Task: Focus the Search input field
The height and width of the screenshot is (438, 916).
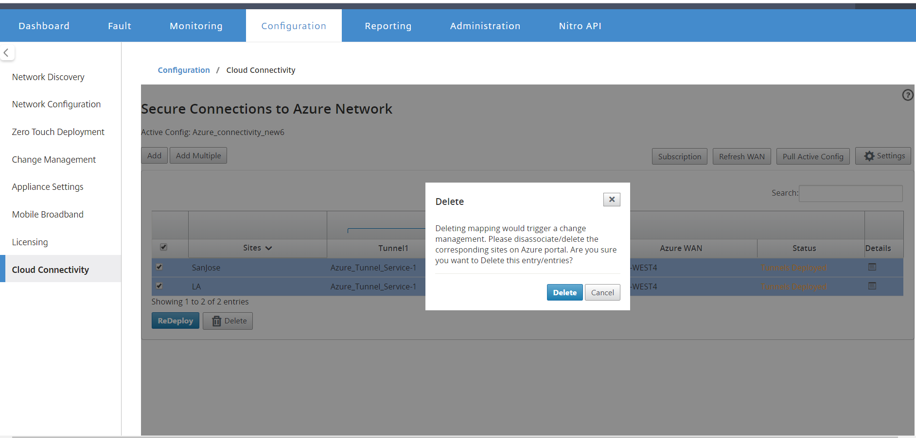Action: 850,193
